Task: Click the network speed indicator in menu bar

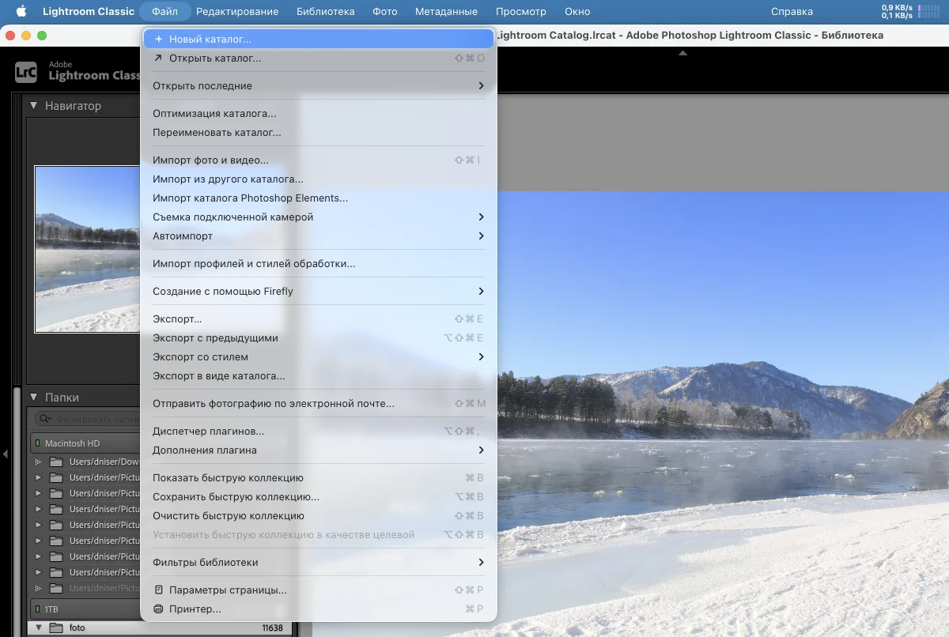Action: coord(896,12)
